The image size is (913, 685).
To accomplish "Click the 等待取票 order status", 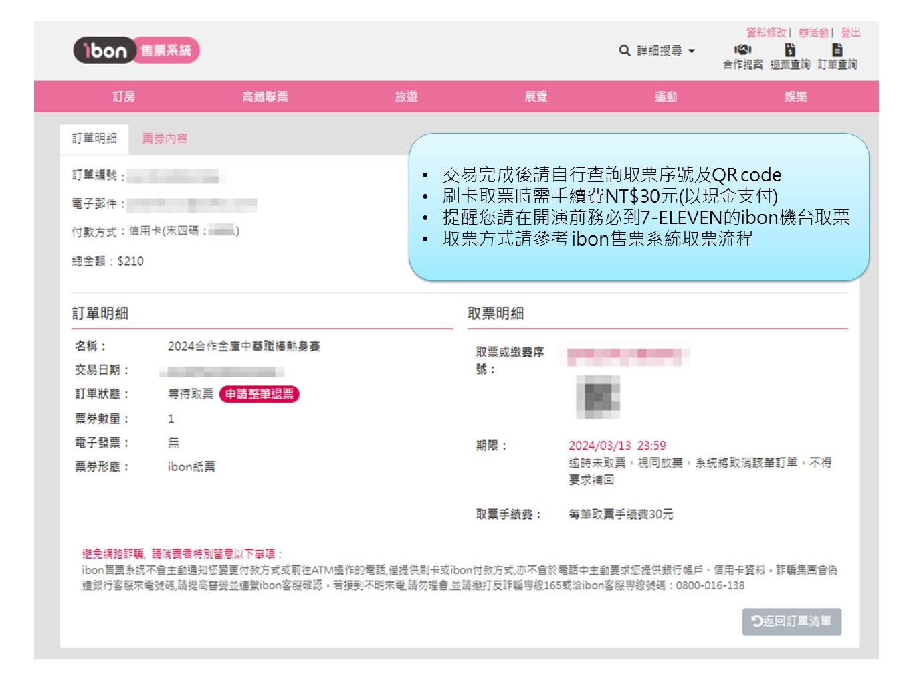I will pyautogui.click(x=191, y=394).
